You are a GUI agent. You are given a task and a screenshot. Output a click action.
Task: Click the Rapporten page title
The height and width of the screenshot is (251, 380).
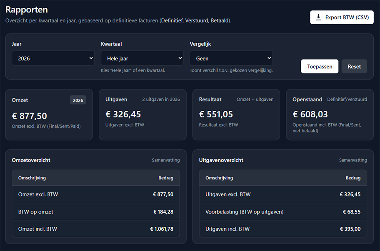26,9
